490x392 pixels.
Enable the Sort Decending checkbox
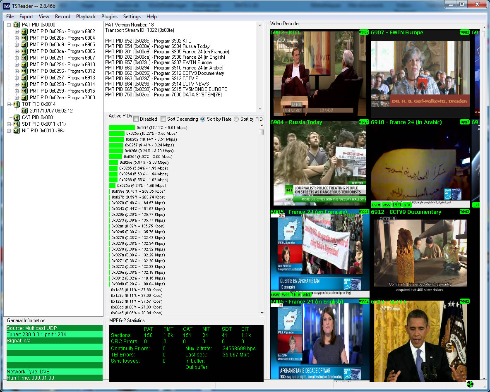point(163,119)
